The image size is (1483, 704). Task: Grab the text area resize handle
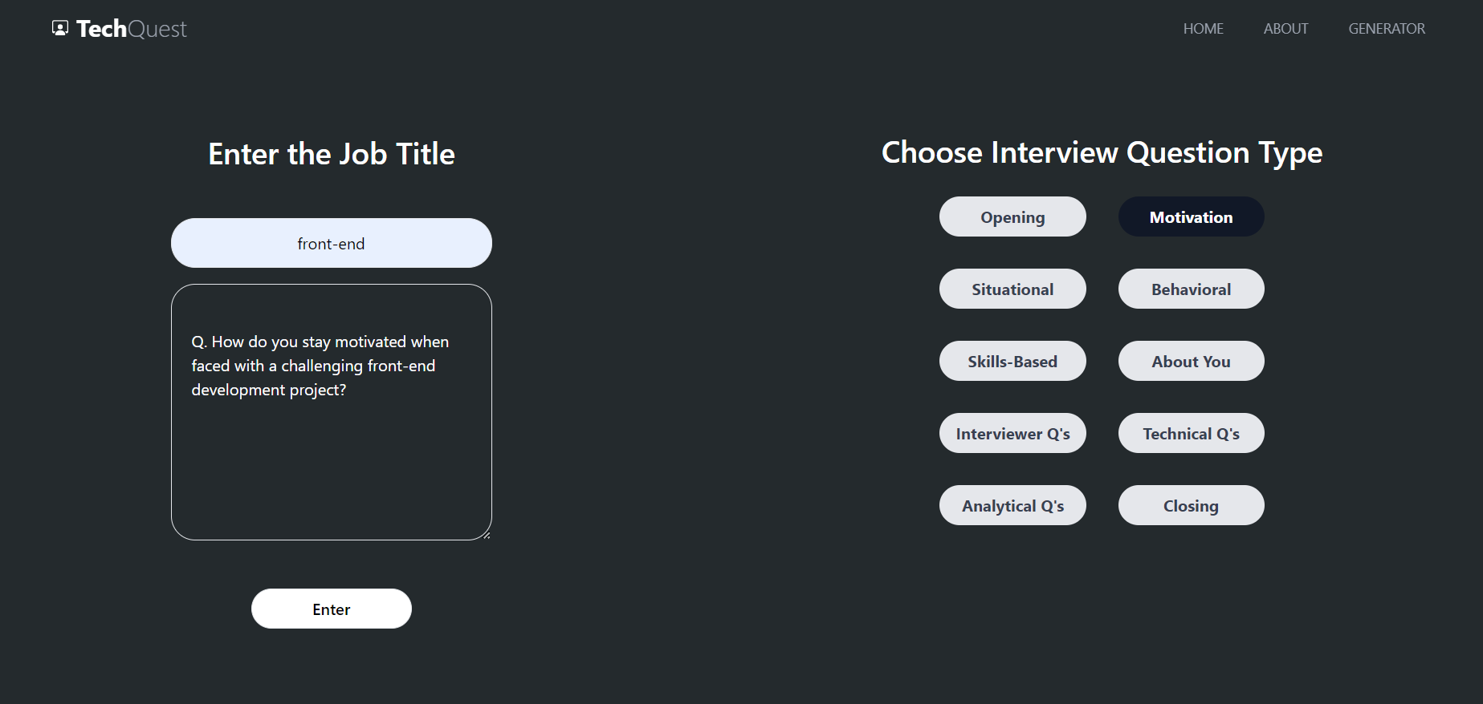(487, 535)
